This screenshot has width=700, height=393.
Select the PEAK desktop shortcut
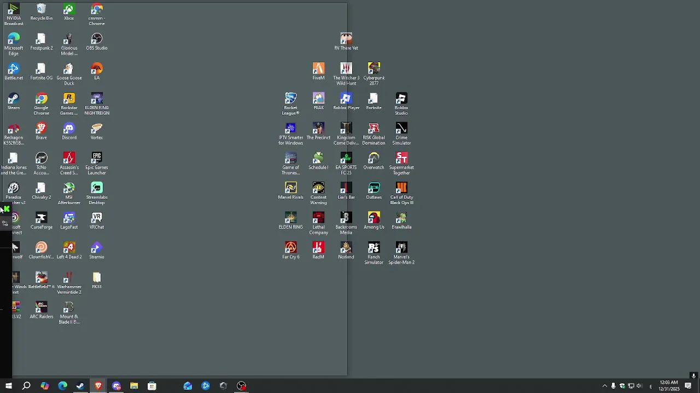coord(318,102)
